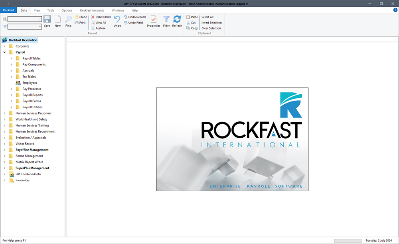Clone the current record

click(x=81, y=17)
